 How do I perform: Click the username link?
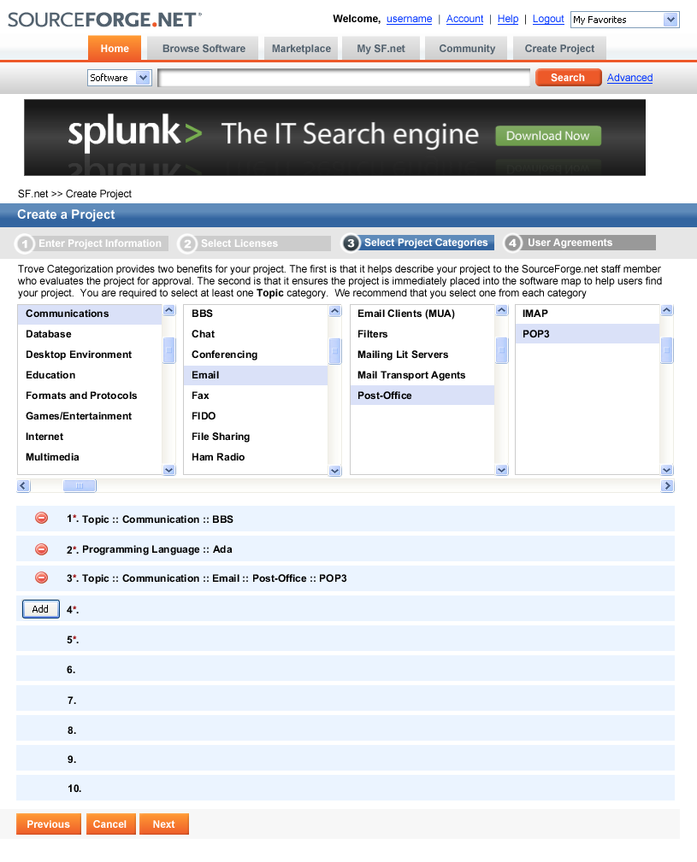[410, 19]
